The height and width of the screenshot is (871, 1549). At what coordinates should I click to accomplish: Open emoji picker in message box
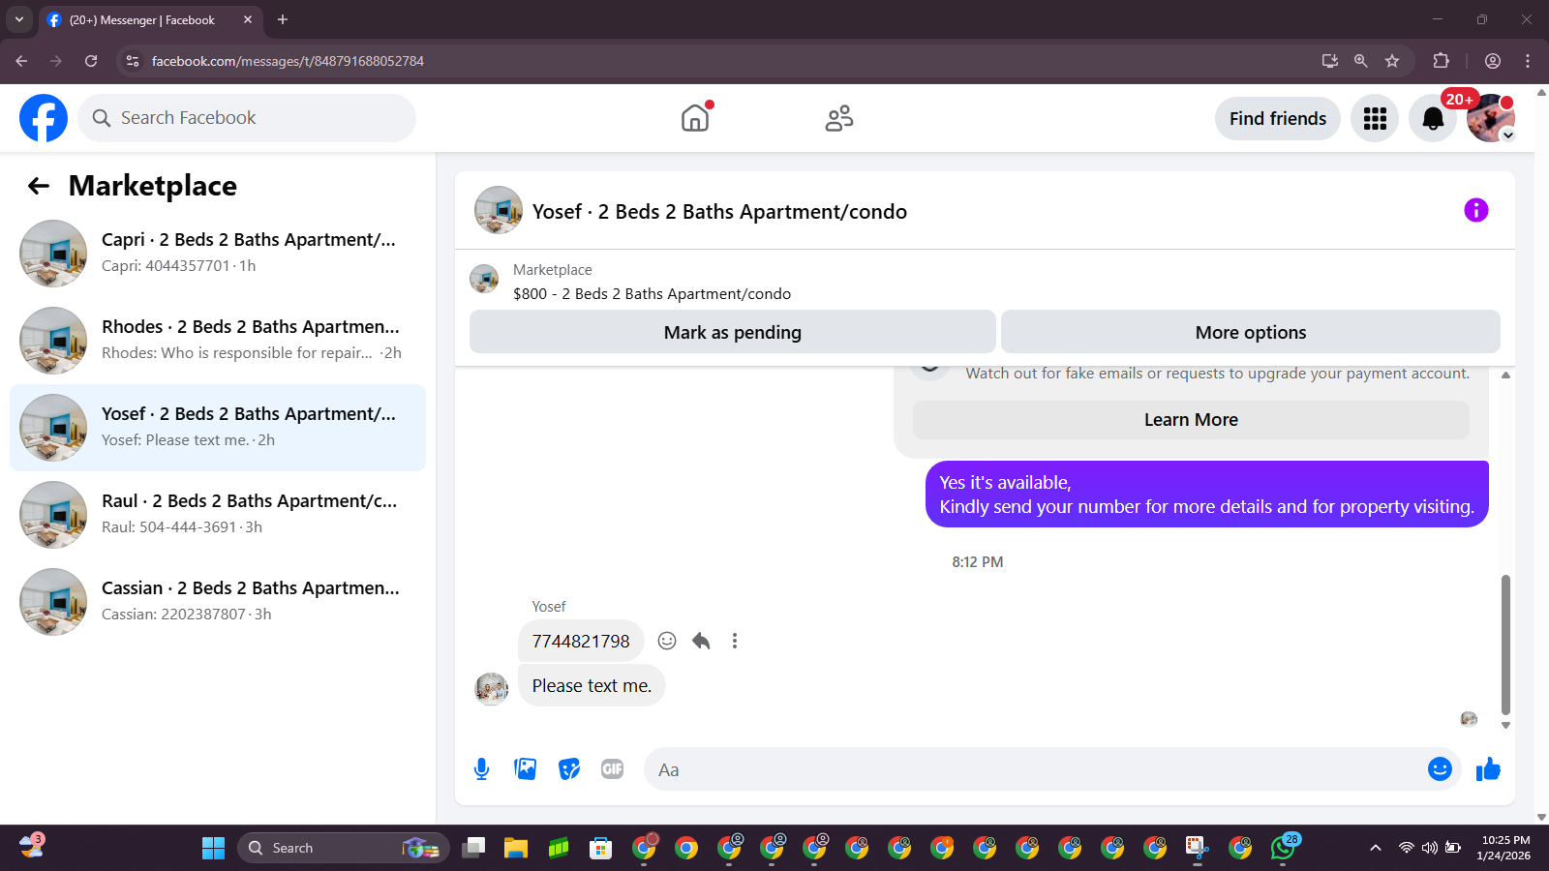pyautogui.click(x=1440, y=769)
